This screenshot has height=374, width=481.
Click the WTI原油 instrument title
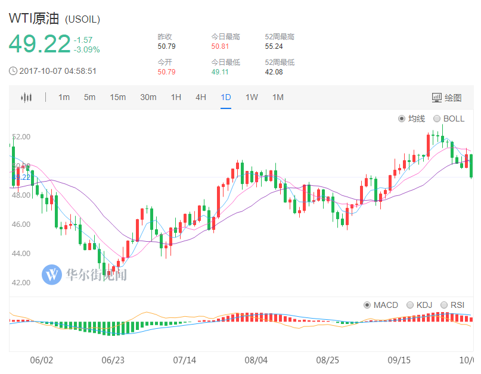(x=34, y=18)
